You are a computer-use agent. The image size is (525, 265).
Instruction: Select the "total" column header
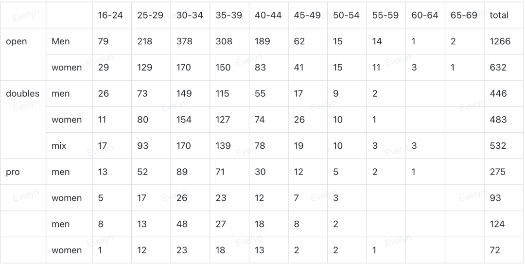(x=499, y=15)
